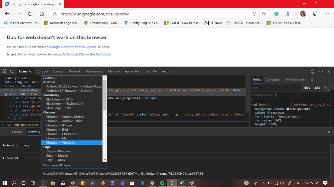
Task: Open DevTools customize menu
Action: point(321,72)
